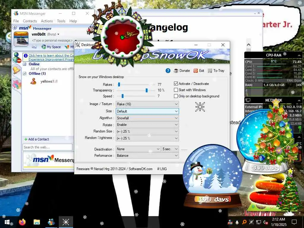Open Actions menu in MSN Messenger

coord(47,21)
